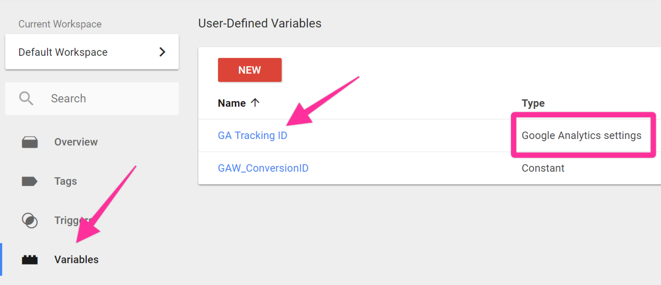Open the GAW_ConversionID variable link
The image size is (661, 285).
pos(263,168)
